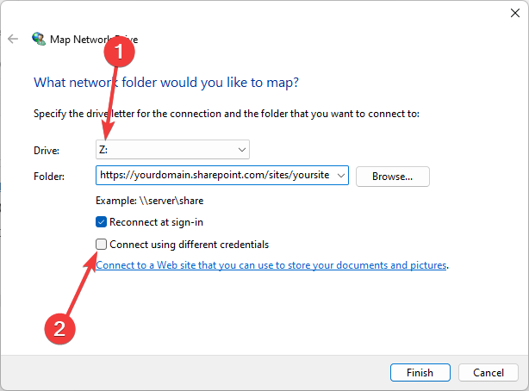
Task: Click the red annotation circle numbered 1
Action: [x=121, y=53]
